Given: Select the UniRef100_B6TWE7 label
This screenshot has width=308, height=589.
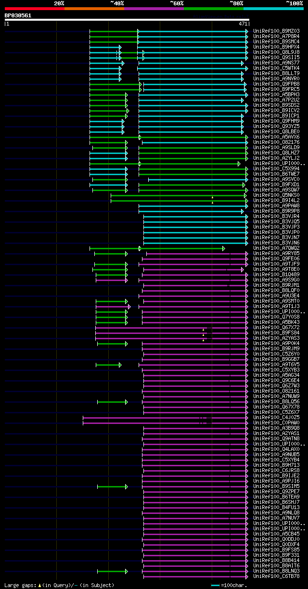Looking at the screenshot, I should (276, 174).
